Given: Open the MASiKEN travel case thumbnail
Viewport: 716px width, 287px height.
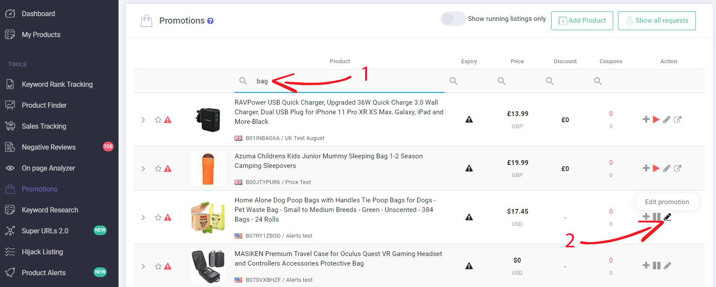Looking at the screenshot, I should (x=208, y=266).
